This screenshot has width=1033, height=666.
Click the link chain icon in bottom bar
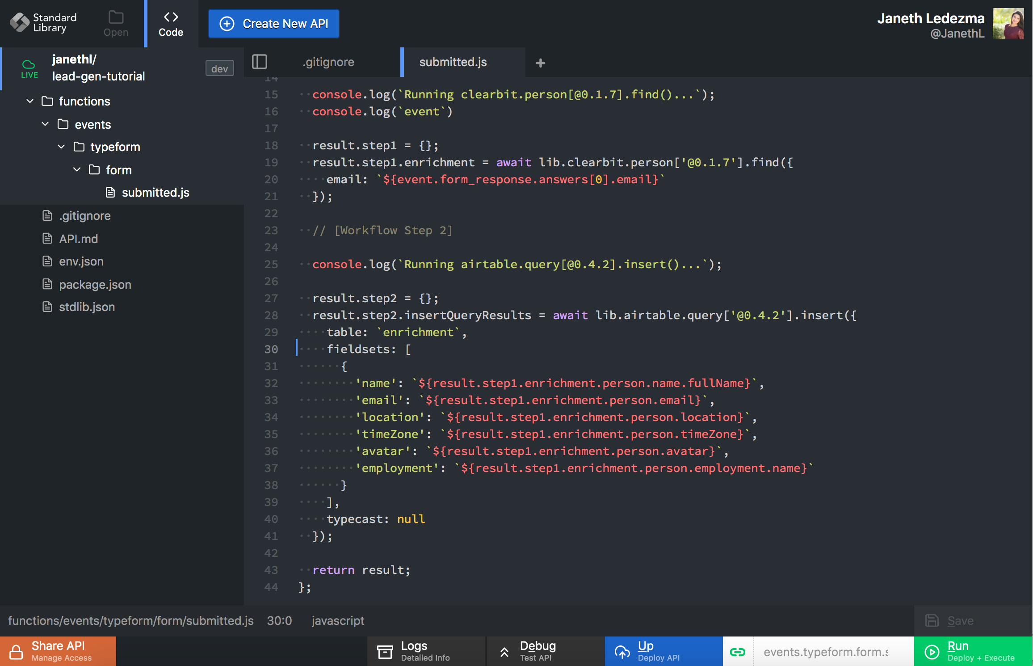pyautogui.click(x=737, y=652)
